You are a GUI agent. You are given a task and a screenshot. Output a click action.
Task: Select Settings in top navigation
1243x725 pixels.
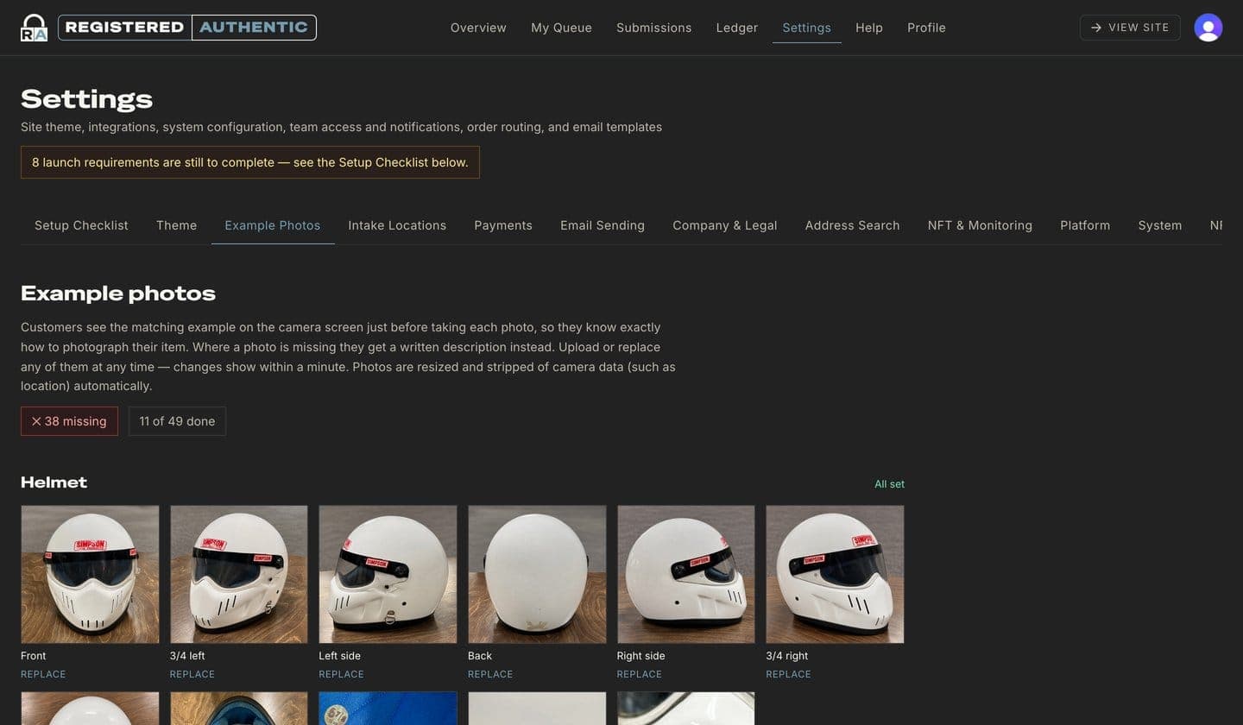pyautogui.click(x=807, y=28)
